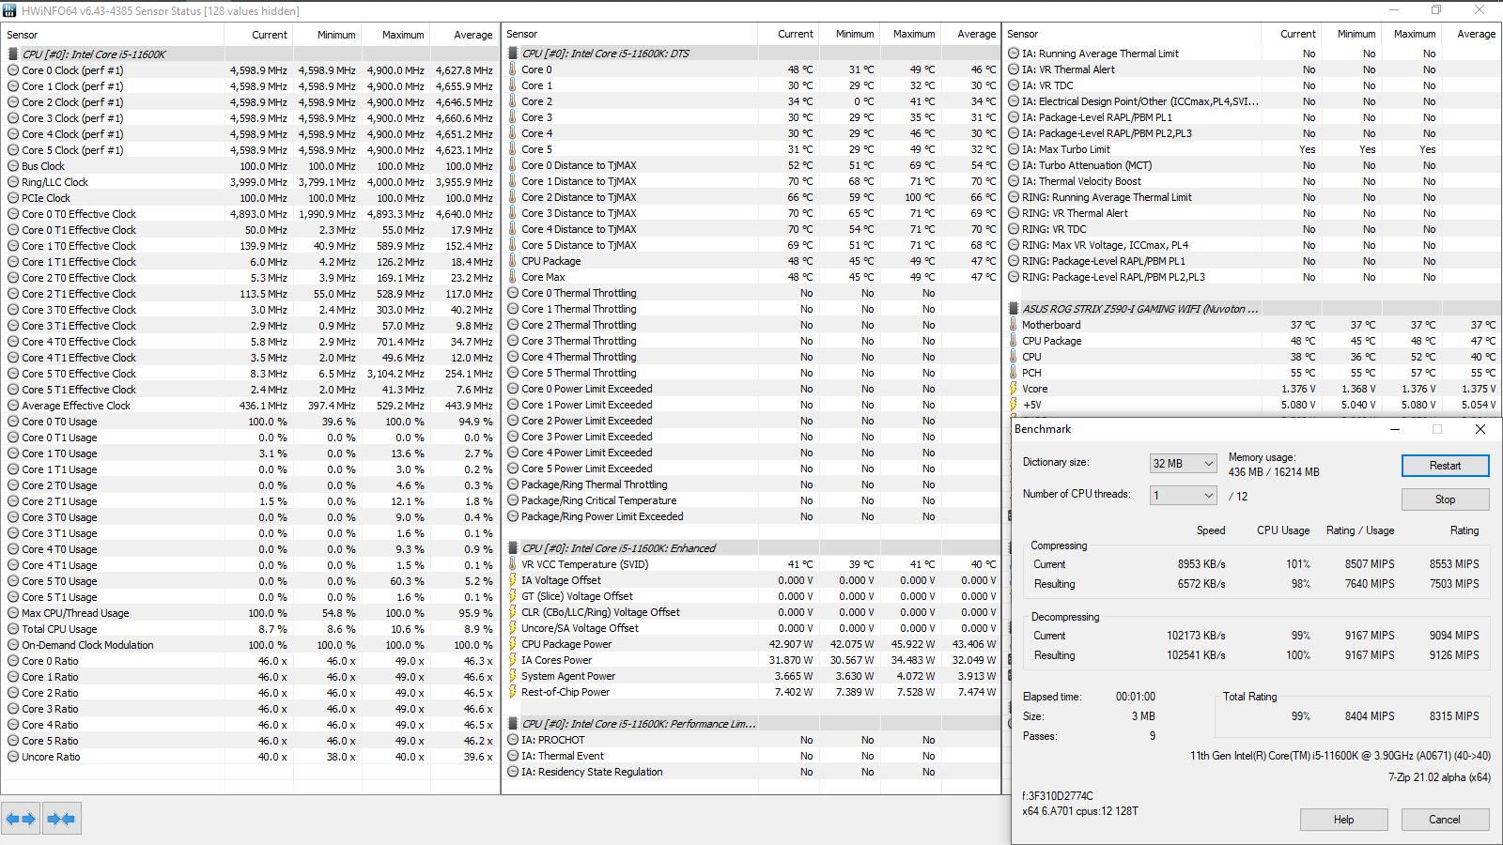Click the expand layout arrows button
Image resolution: width=1503 pixels, height=845 pixels.
(x=21, y=819)
